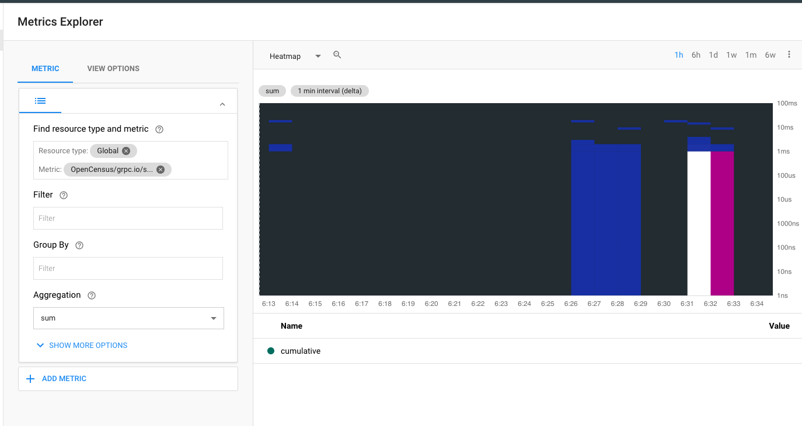Set time range to 1w
This screenshot has width=802, height=426.
tap(731, 55)
